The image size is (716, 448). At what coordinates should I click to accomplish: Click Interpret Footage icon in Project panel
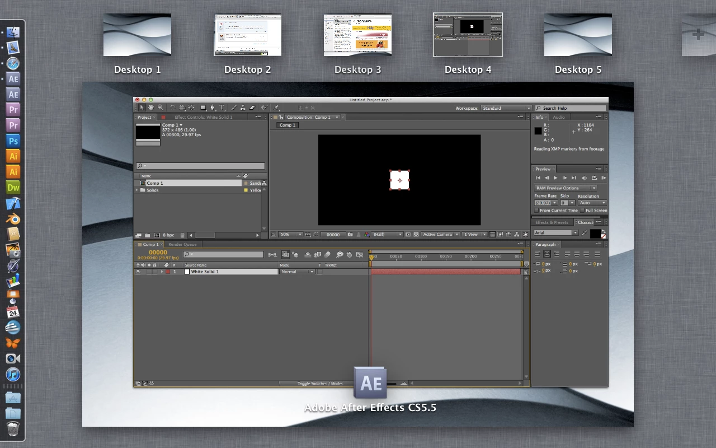coord(138,235)
